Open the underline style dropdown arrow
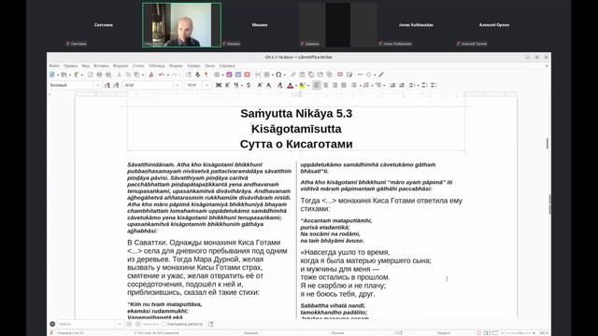The image size is (598, 336). point(242,85)
